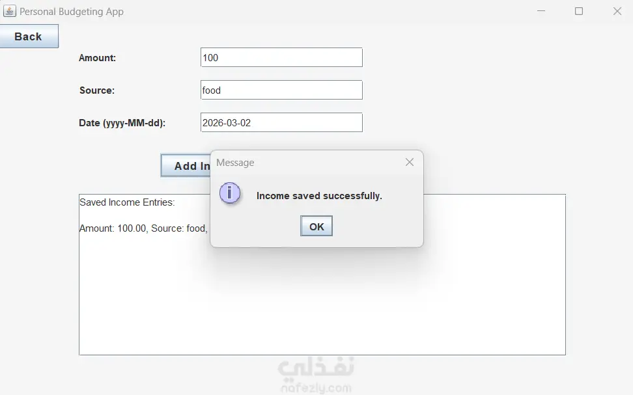The image size is (633, 395).
Task: Go back using the Back button
Action: click(29, 36)
